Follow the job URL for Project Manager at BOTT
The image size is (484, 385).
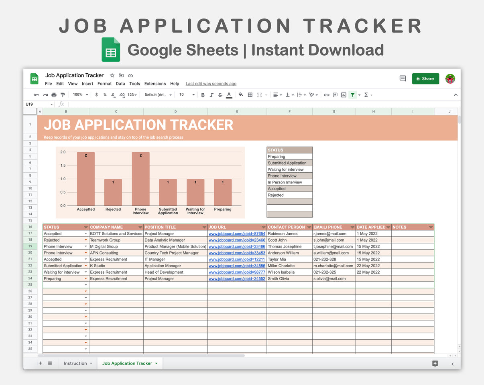[237, 234]
